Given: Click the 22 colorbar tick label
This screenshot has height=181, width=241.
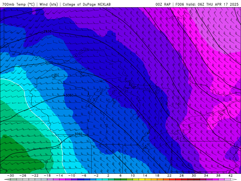Looking at the screenshot, I should tap(169, 176).
